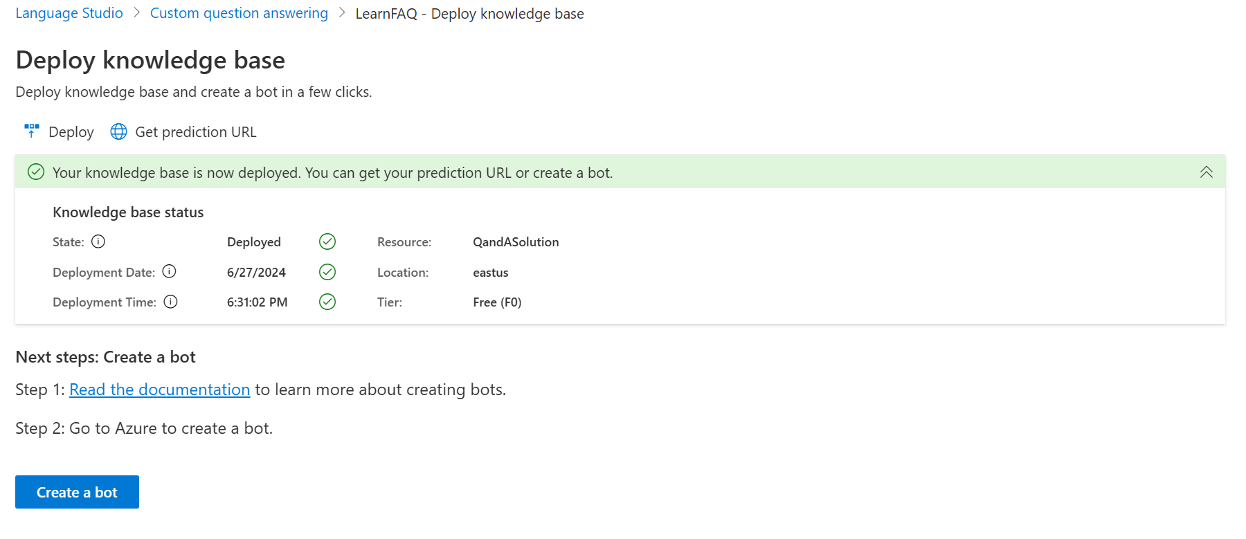Click the Deployment Date: label
1246x539 pixels.
(x=104, y=273)
